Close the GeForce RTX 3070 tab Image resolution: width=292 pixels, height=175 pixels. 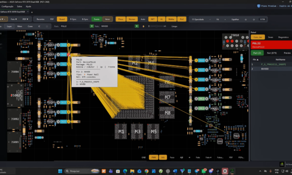click(x=28, y=12)
